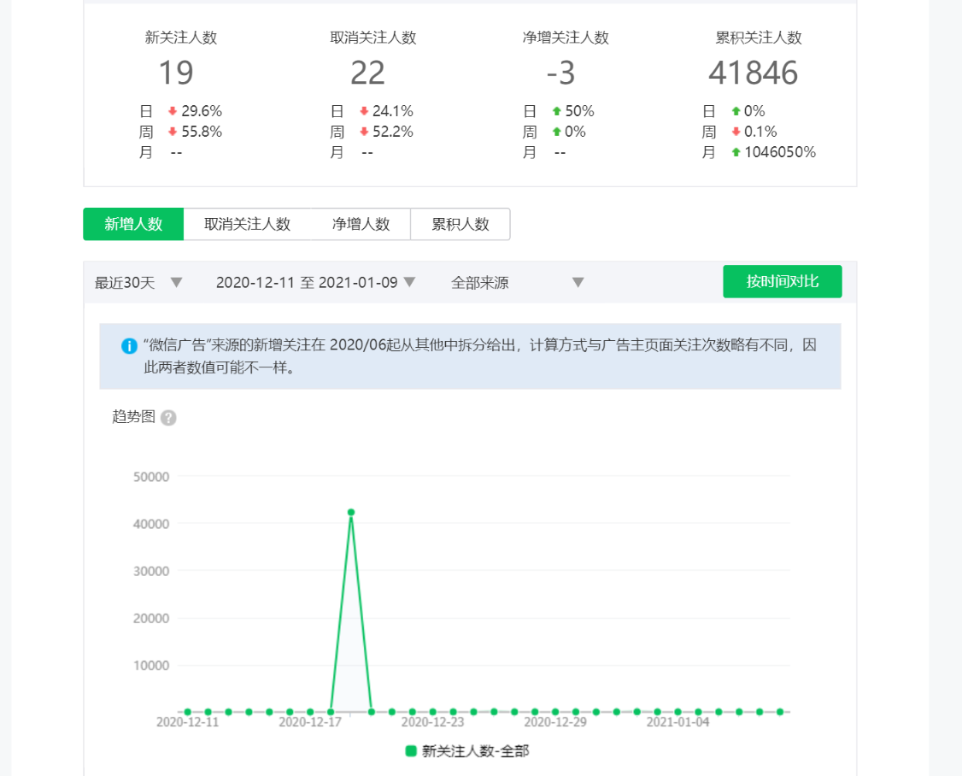Click the blue info icon in the notice

[x=129, y=346]
